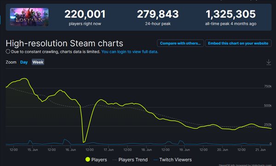Switch chart zoom to Day
This screenshot has height=166, width=276.
[x=24, y=62]
